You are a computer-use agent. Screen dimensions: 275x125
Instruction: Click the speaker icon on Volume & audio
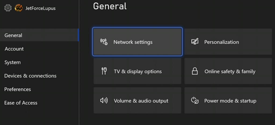click(x=104, y=101)
